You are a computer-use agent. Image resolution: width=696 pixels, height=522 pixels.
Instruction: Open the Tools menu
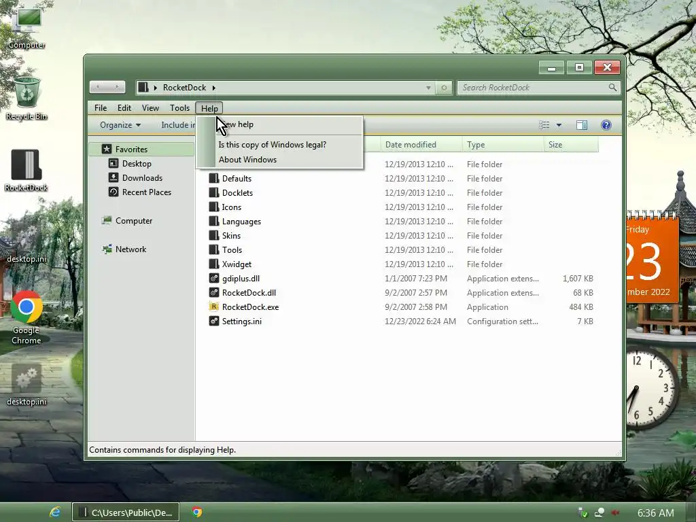[179, 108]
